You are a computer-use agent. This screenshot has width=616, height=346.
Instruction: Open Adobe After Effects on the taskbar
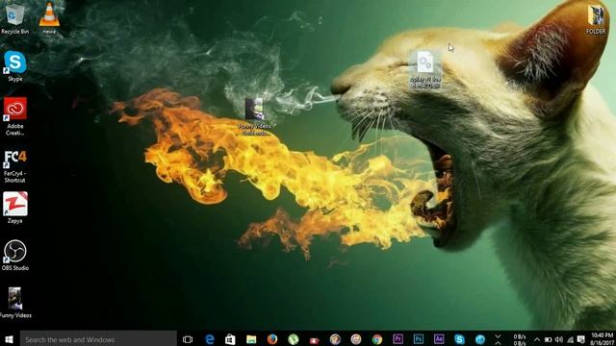point(439,338)
